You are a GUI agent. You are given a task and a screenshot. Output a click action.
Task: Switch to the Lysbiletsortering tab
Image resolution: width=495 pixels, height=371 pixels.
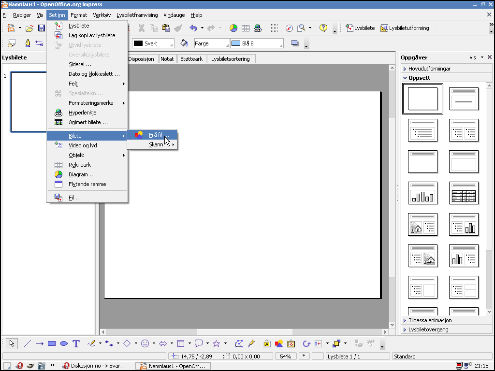(x=231, y=59)
